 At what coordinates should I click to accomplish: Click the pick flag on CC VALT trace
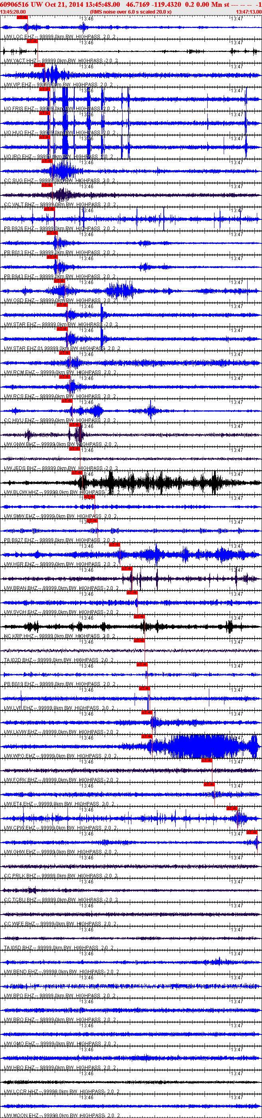pos(47,185)
